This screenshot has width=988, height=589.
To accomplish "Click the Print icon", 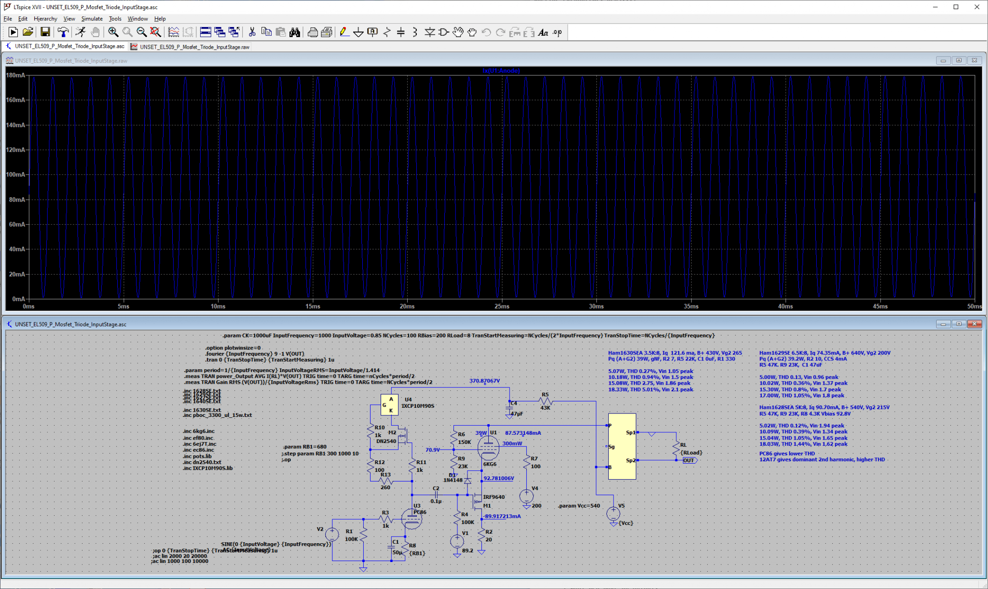I will tap(327, 32).
